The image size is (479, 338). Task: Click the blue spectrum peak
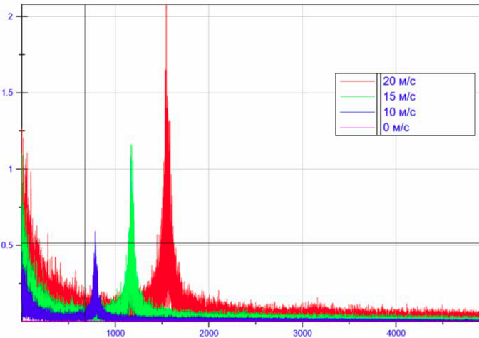pyautogui.click(x=95, y=275)
